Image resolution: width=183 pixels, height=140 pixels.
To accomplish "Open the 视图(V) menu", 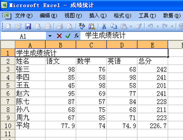I will 73,16.
